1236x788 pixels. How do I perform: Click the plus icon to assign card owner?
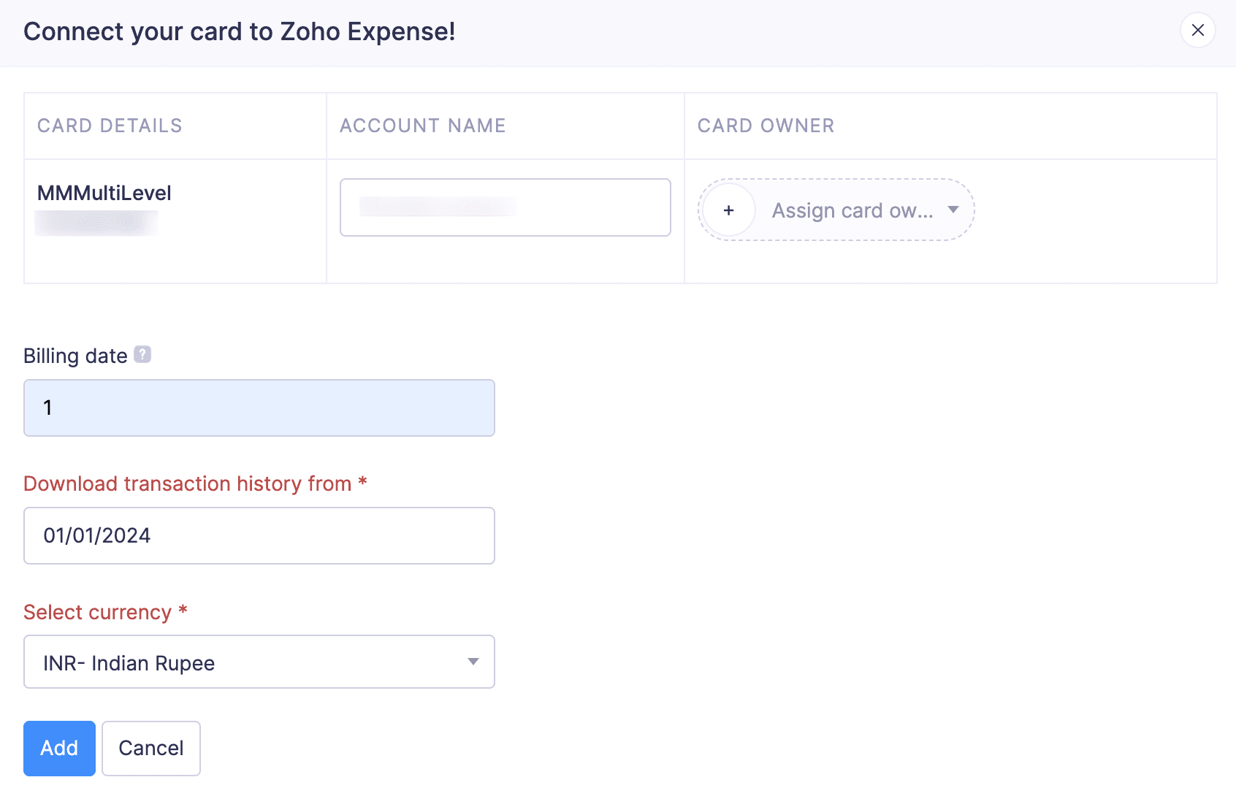pyautogui.click(x=728, y=210)
